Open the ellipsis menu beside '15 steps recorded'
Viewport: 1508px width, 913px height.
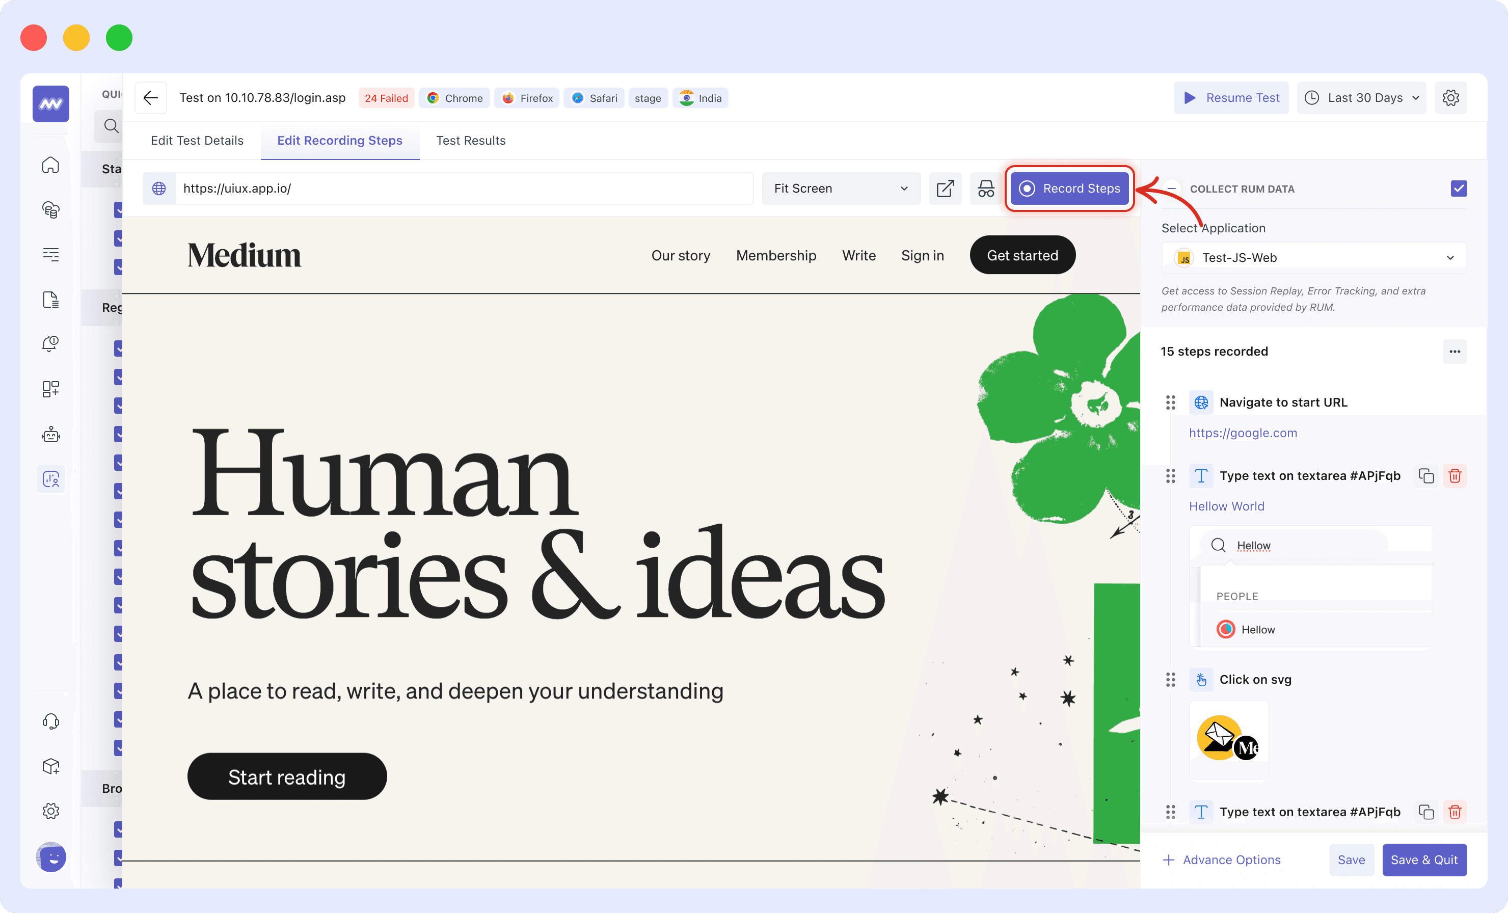(1456, 351)
